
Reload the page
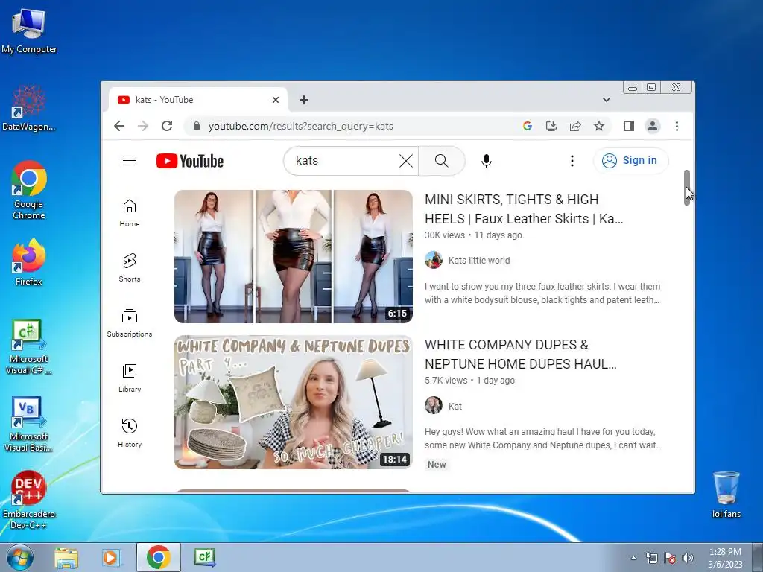click(167, 126)
